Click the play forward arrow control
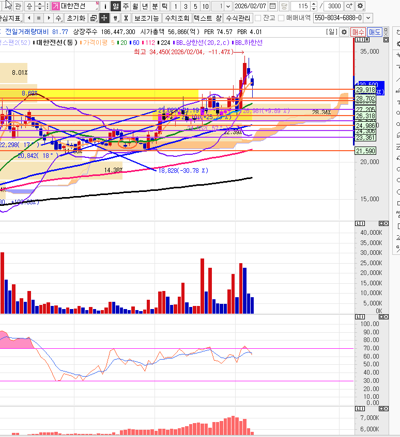This screenshot has height=437, width=400. 49,18
